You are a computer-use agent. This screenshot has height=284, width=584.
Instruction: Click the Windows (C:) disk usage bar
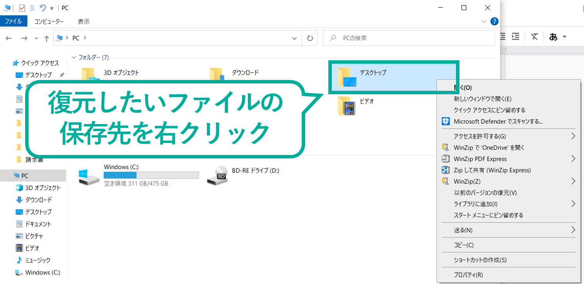(151, 175)
